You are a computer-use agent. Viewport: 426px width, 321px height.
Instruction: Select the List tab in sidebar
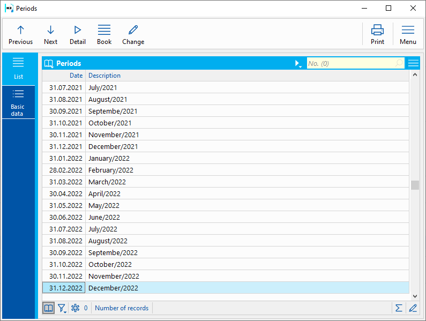(x=18, y=69)
